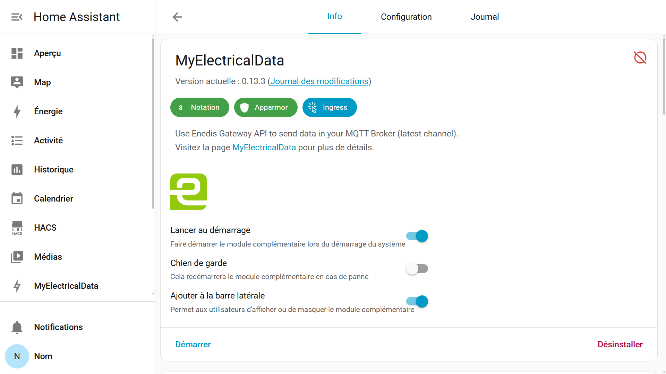Switch to the Configuration tab
Image resolution: width=666 pixels, height=374 pixels.
click(x=406, y=17)
